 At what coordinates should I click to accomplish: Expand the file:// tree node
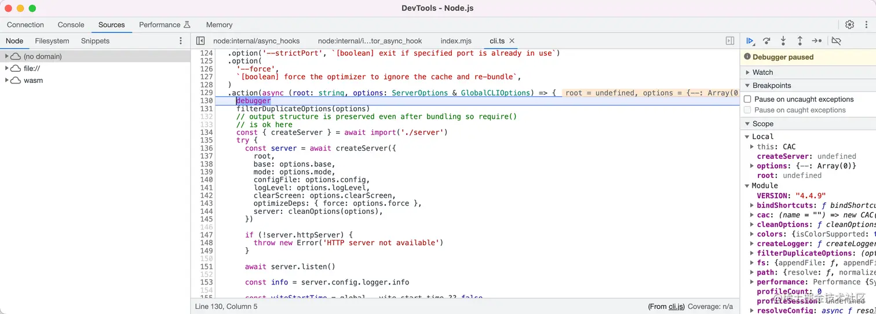6,68
